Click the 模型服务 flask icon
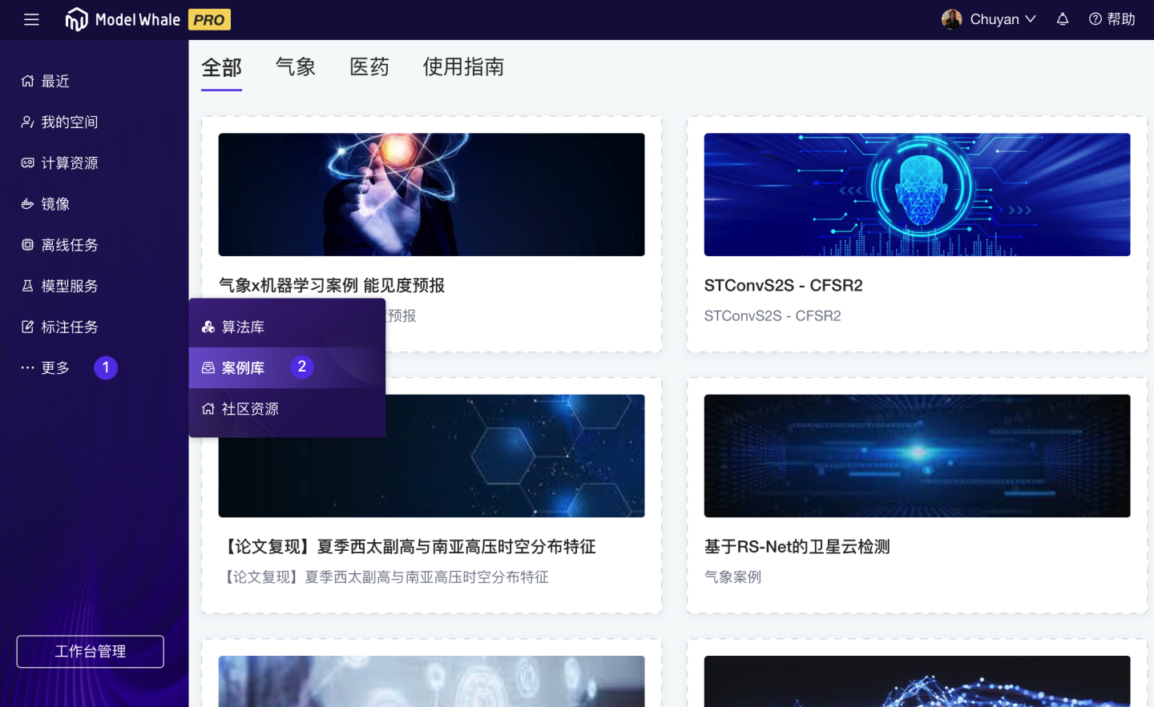Image resolution: width=1154 pixels, height=707 pixels. tap(27, 285)
